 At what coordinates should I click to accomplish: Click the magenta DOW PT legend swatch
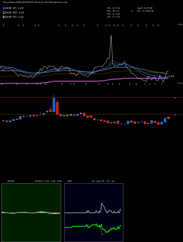click(4, 17)
